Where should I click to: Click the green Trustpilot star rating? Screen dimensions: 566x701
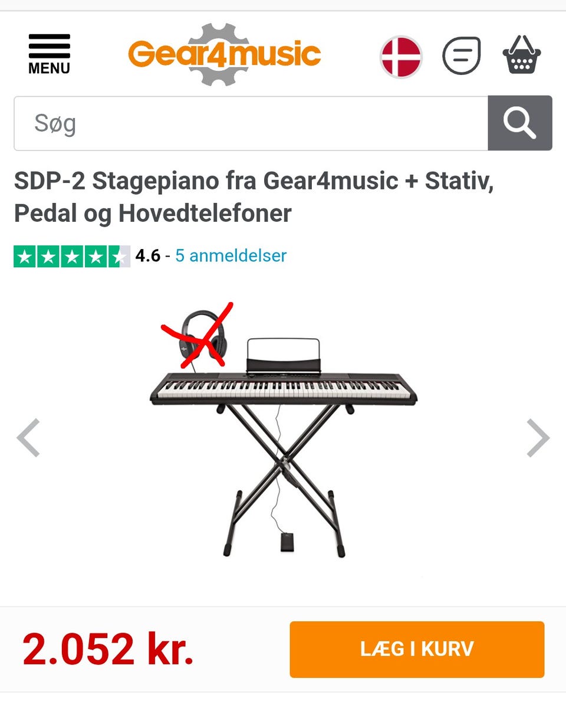[72, 256]
